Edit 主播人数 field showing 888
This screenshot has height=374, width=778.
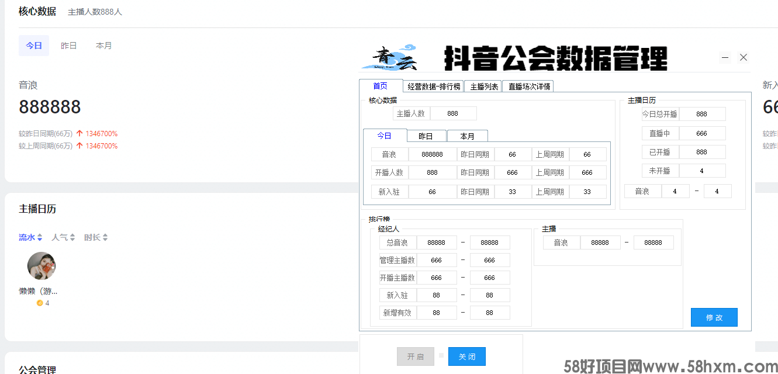[453, 113]
